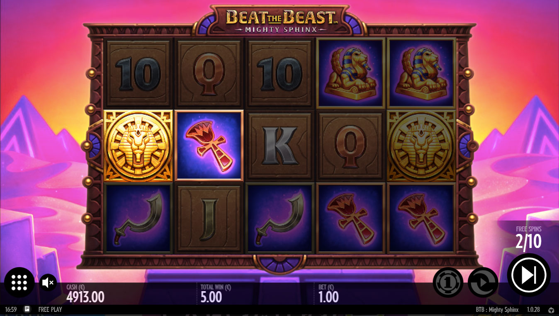Click the glowing golden sphinx medallion
This screenshot has width=559, height=316.
pos(138,146)
